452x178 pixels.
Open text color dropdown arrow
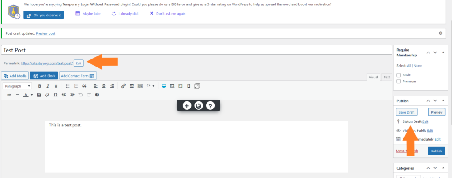pos(32,95)
